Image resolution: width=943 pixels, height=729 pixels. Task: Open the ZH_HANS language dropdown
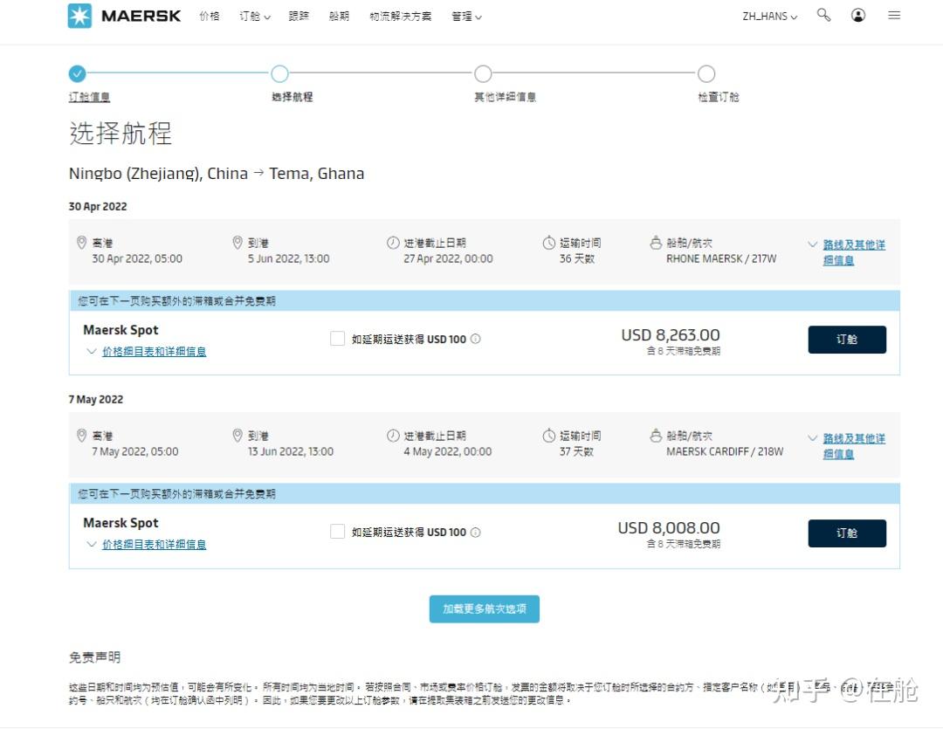768,15
